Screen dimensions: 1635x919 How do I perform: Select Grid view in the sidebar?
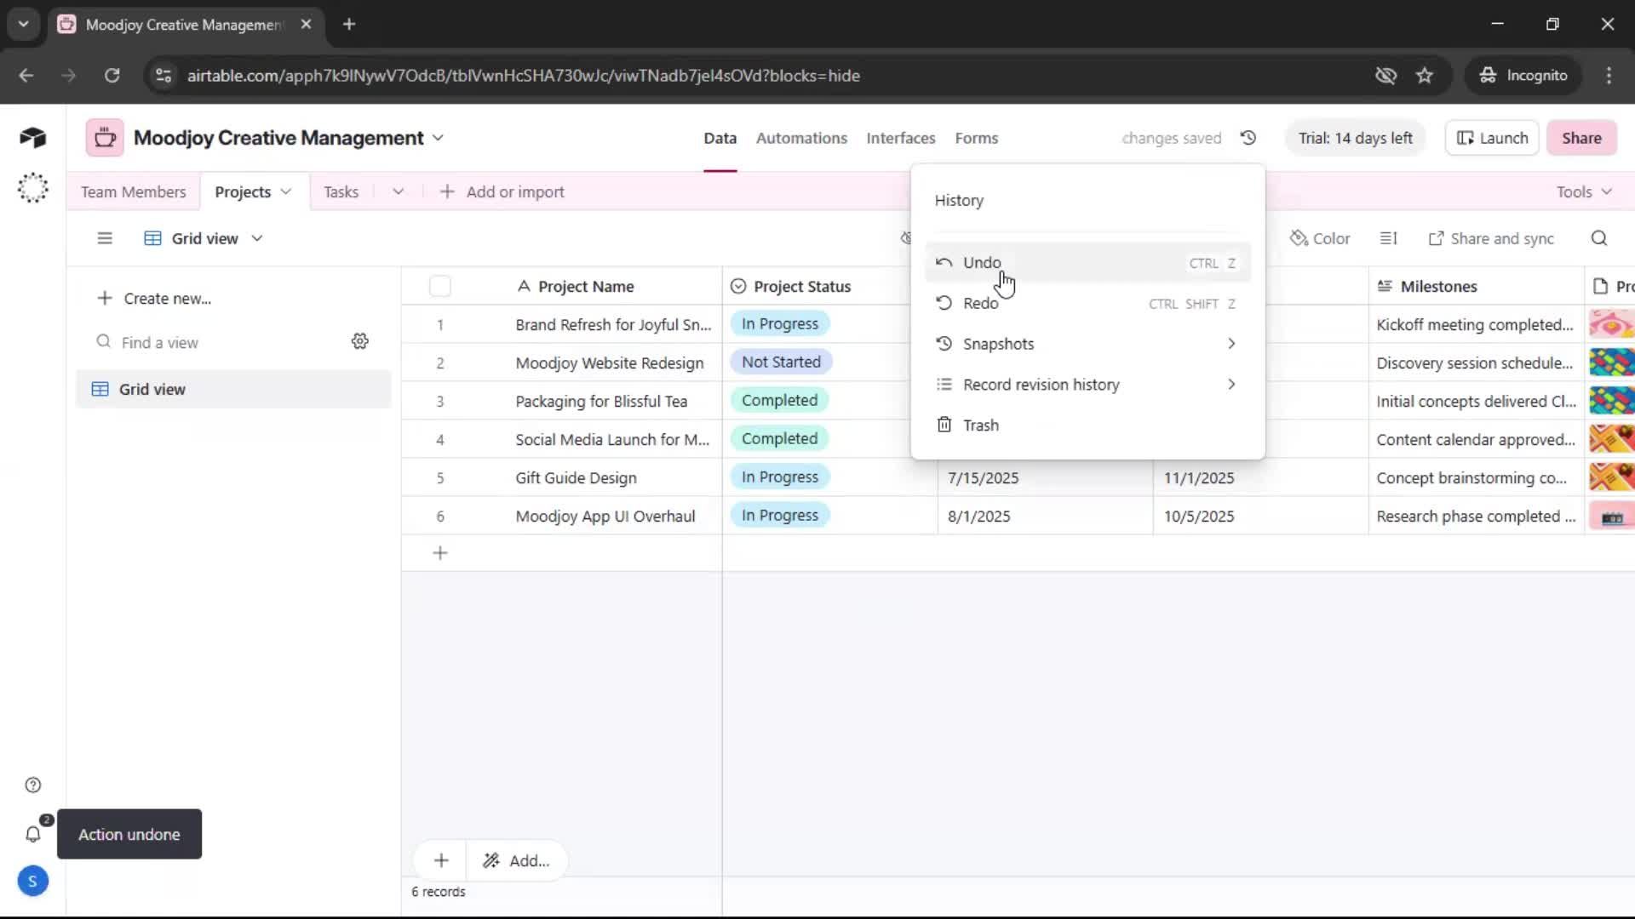pos(233,389)
